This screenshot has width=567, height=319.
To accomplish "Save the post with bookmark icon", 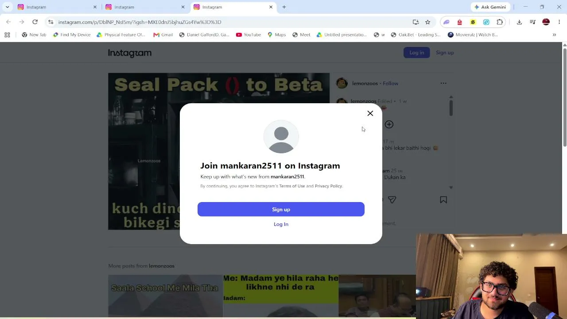I will 443,200.
